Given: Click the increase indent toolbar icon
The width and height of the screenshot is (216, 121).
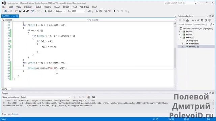Looking at the screenshot, I should [x=101, y=11].
